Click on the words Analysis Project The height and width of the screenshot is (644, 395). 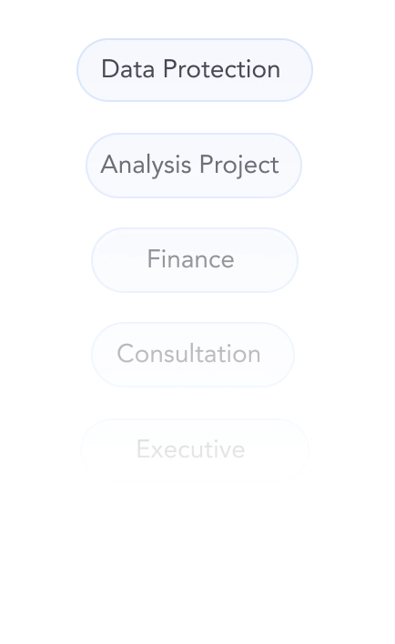(190, 166)
